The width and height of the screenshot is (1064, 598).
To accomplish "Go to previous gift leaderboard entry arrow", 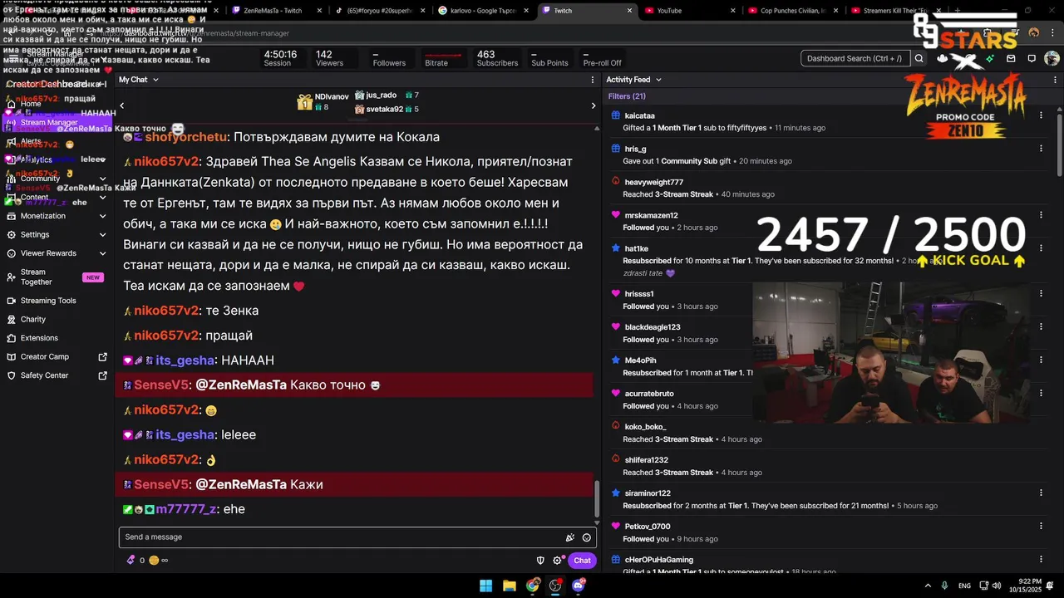I will point(122,105).
